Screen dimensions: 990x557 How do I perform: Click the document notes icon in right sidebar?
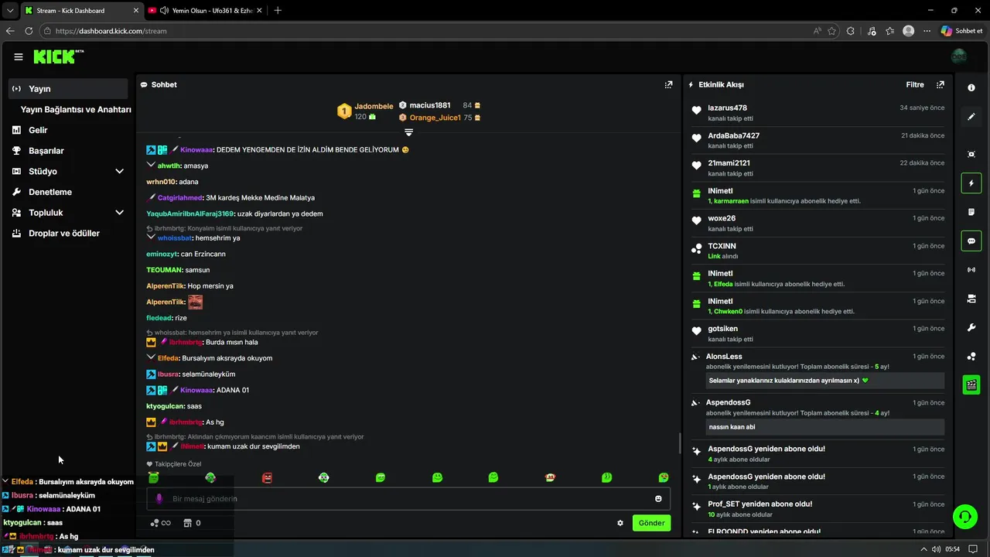tap(971, 212)
